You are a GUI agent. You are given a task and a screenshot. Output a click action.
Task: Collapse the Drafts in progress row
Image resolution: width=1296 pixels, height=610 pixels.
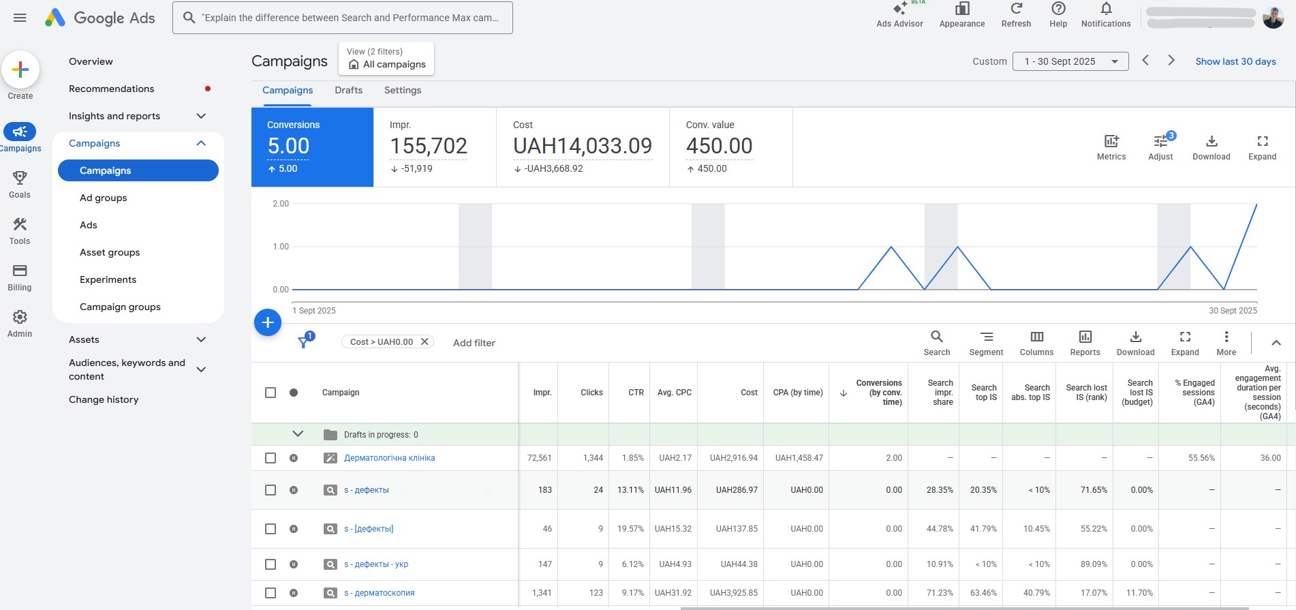tap(298, 434)
